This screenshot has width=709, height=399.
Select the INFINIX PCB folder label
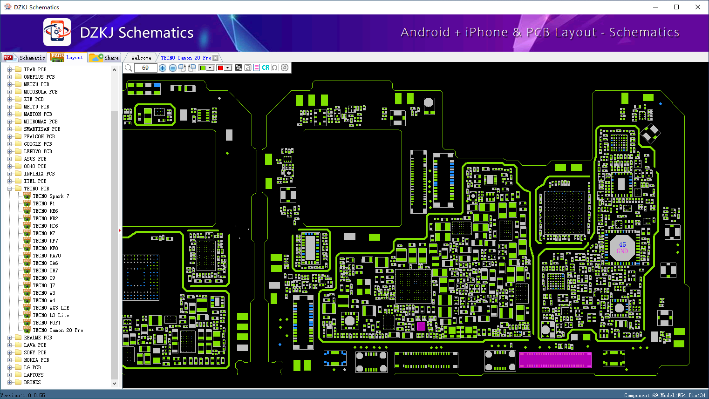pyautogui.click(x=39, y=174)
